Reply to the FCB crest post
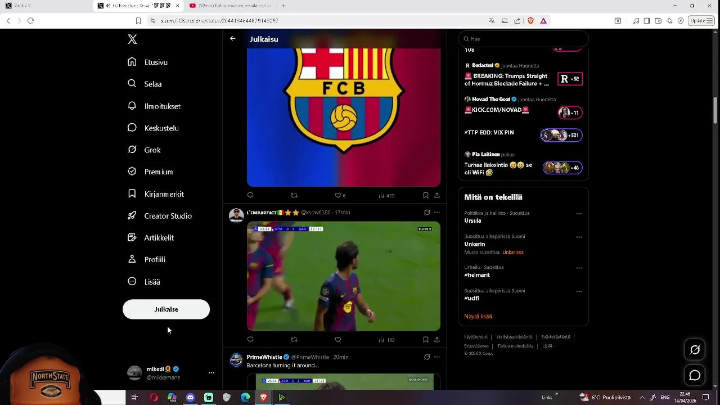The height and width of the screenshot is (405, 720). (x=250, y=195)
